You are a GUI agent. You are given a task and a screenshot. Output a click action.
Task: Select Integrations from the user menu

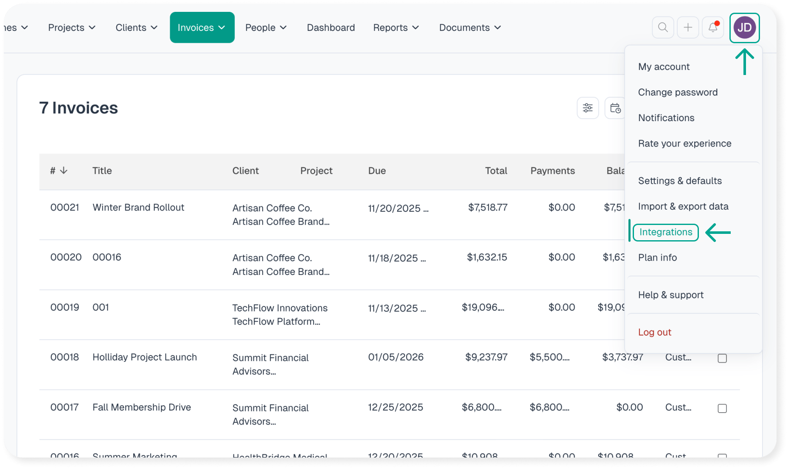665,232
